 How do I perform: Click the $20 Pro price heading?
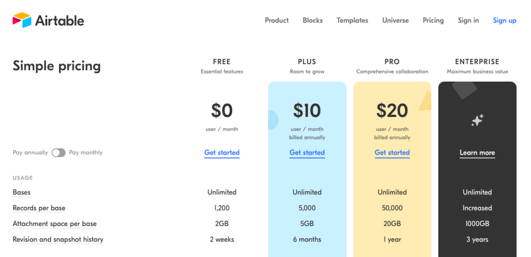(392, 111)
